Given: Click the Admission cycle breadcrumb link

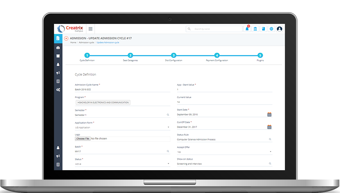Looking at the screenshot, I should point(86,42).
